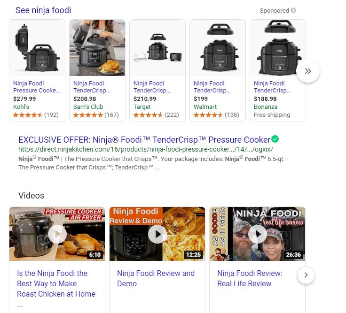346x313 pixels.
Task: Click the 'Videos' section heading
Action: [x=31, y=195]
